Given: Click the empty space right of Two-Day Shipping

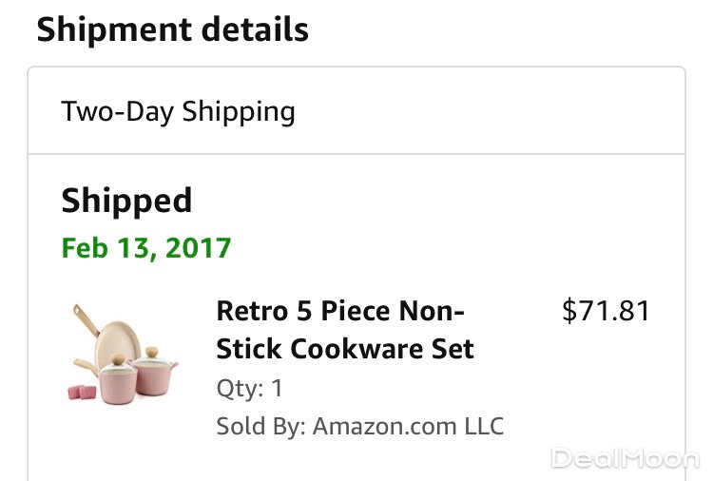Looking at the screenshot, I should pos(494,111).
